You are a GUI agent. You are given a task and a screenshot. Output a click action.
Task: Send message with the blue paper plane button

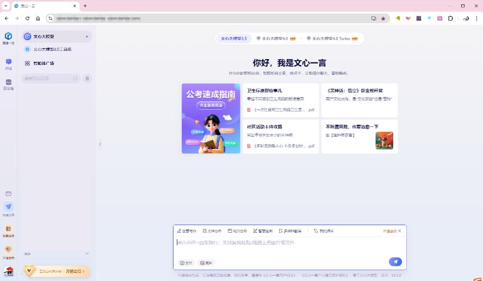tap(395, 261)
